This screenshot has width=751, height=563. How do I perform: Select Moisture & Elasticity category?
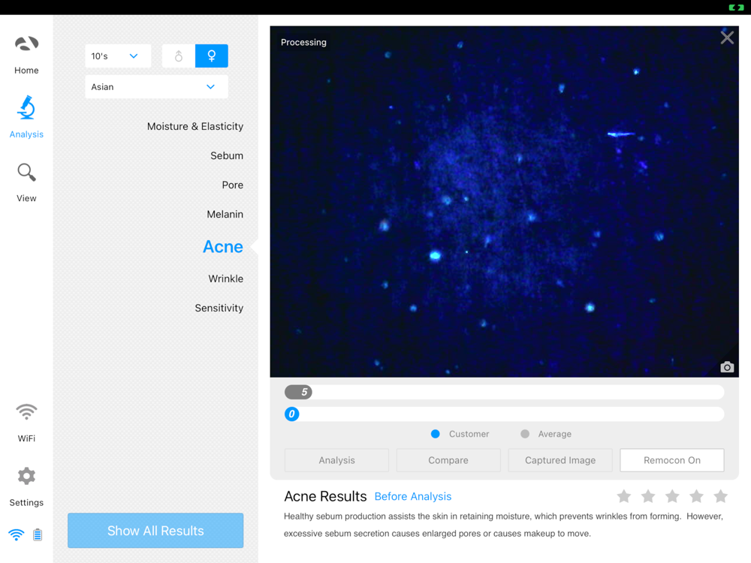(x=195, y=126)
